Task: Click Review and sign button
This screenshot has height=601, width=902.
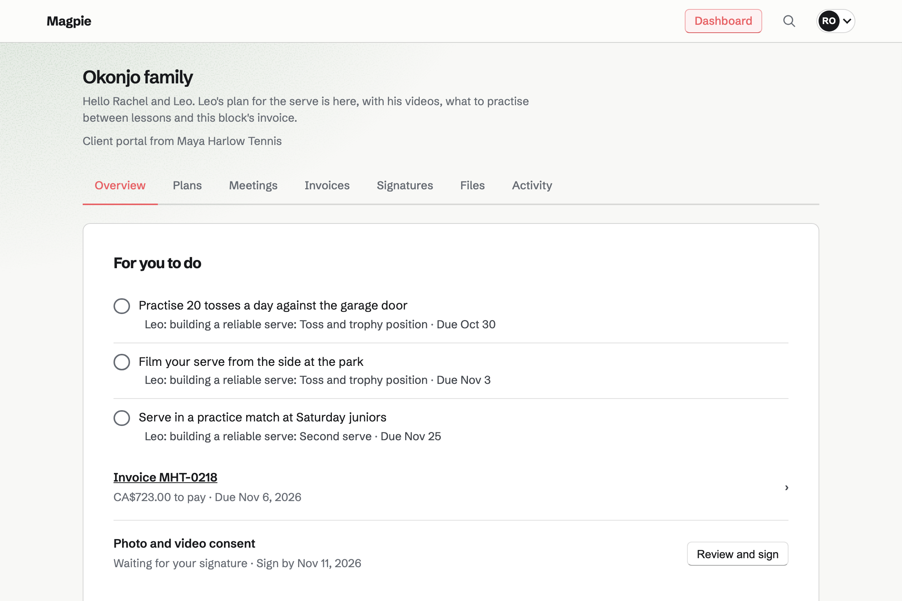Action: click(x=737, y=554)
